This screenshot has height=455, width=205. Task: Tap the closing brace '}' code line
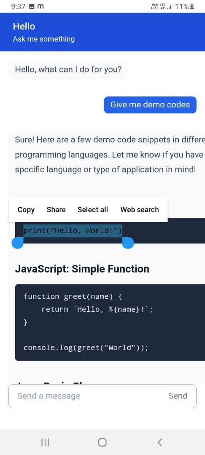(x=26, y=322)
